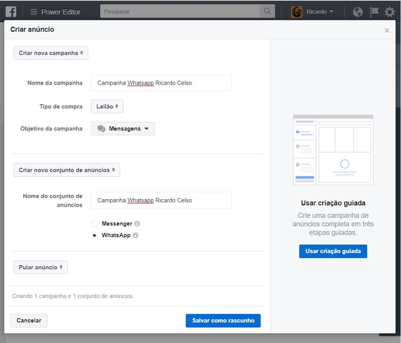Click the Salvar como rascunho button
This screenshot has height=343, width=401.
pos(223,320)
